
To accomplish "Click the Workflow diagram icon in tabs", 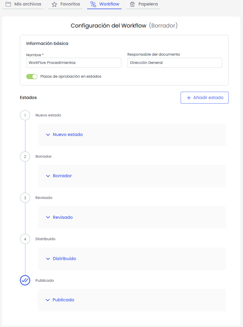I will (x=93, y=4).
